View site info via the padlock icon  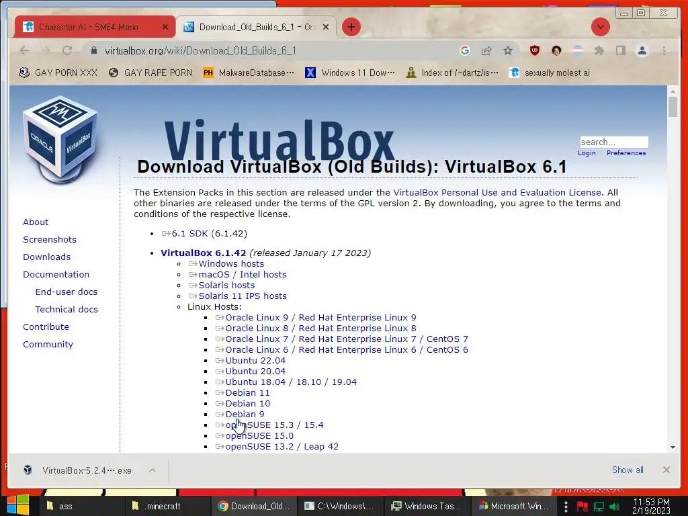click(93, 51)
